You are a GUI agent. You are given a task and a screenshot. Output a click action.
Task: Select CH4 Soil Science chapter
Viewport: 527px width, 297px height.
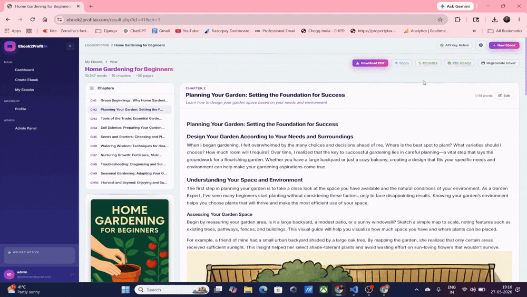pyautogui.click(x=130, y=128)
